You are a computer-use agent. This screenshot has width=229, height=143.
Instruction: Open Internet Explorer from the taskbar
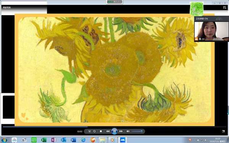coord(83,140)
